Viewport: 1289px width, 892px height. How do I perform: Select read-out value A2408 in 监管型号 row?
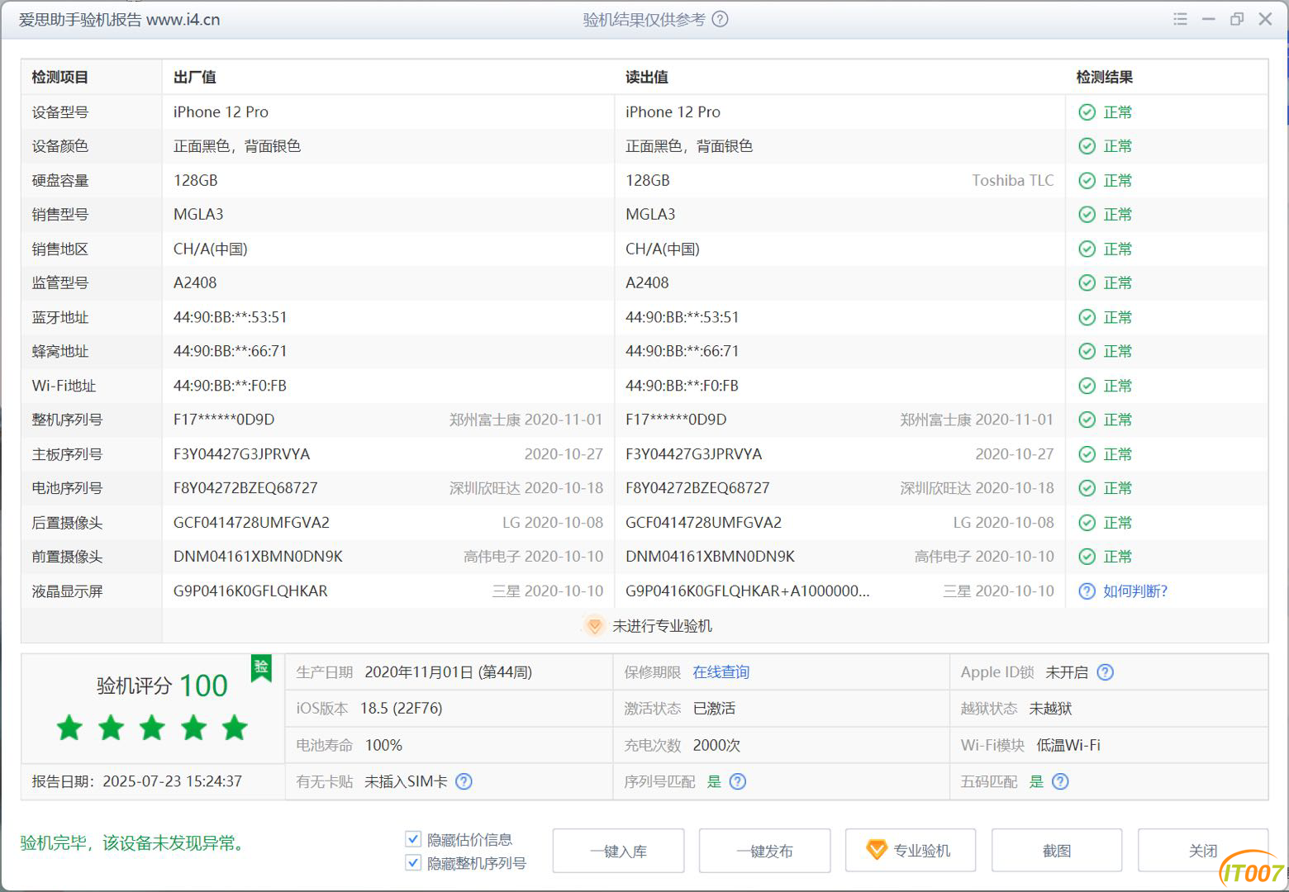(x=647, y=283)
